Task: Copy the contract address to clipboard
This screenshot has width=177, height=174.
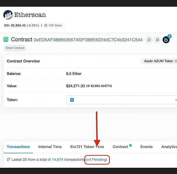Action: tap(149, 40)
